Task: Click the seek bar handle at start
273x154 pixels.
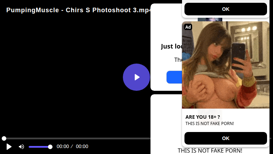Action: pos(4,138)
